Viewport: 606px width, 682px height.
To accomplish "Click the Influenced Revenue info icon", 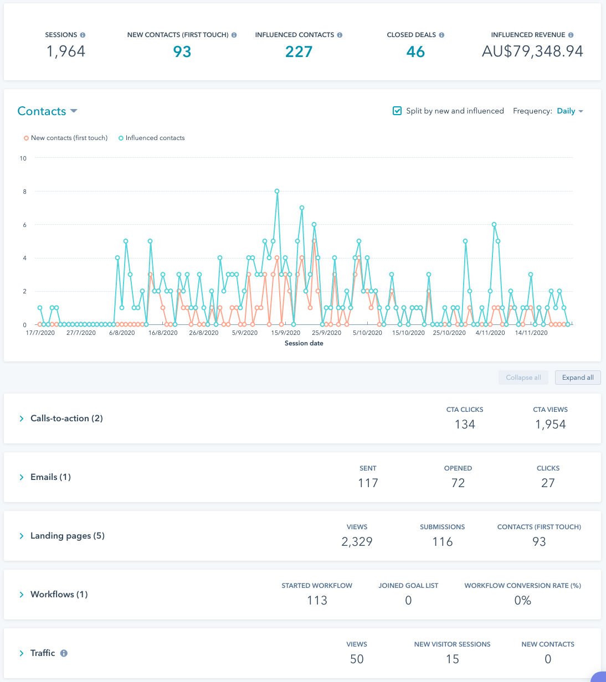I will [x=571, y=35].
